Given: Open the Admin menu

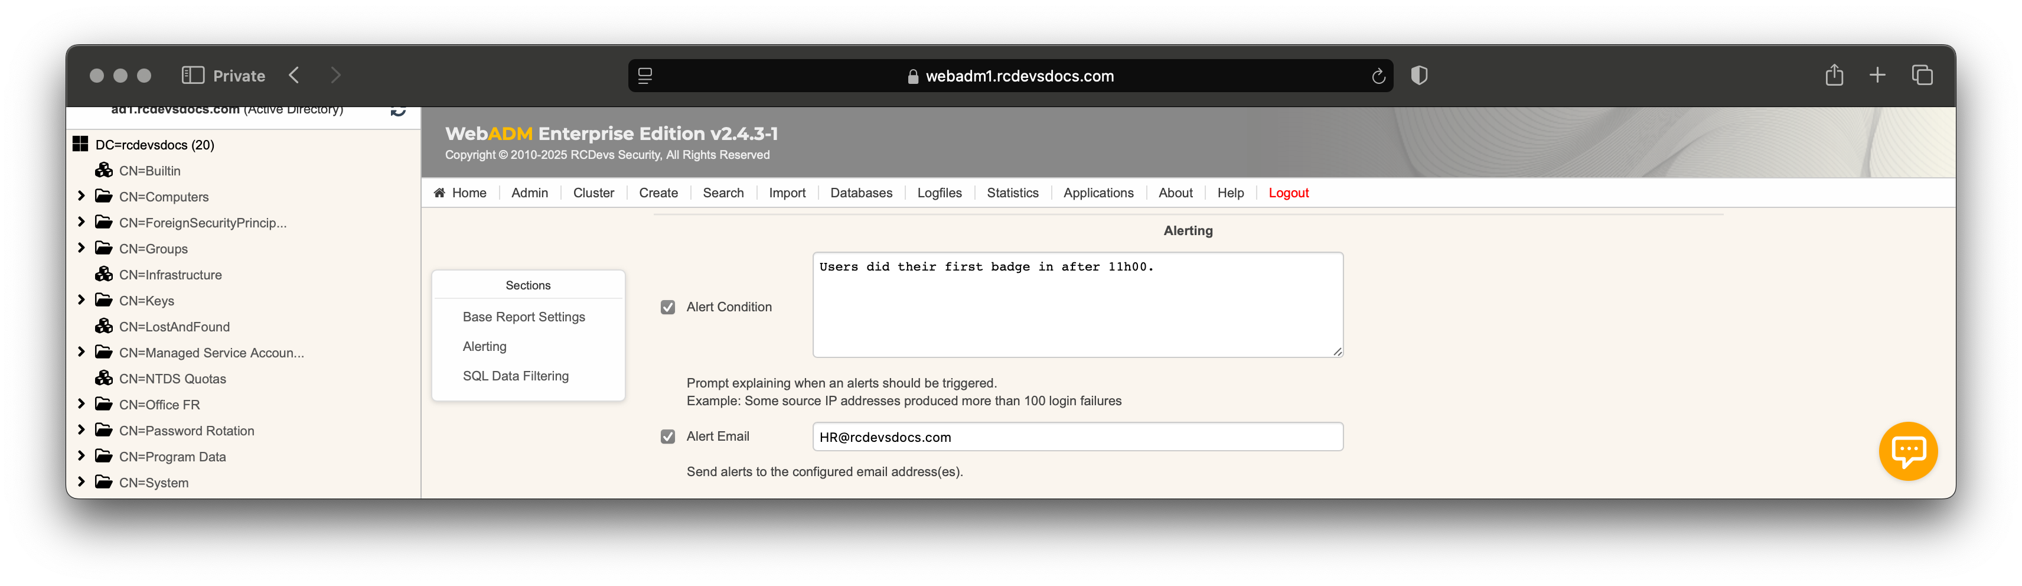Looking at the screenshot, I should click(x=530, y=193).
